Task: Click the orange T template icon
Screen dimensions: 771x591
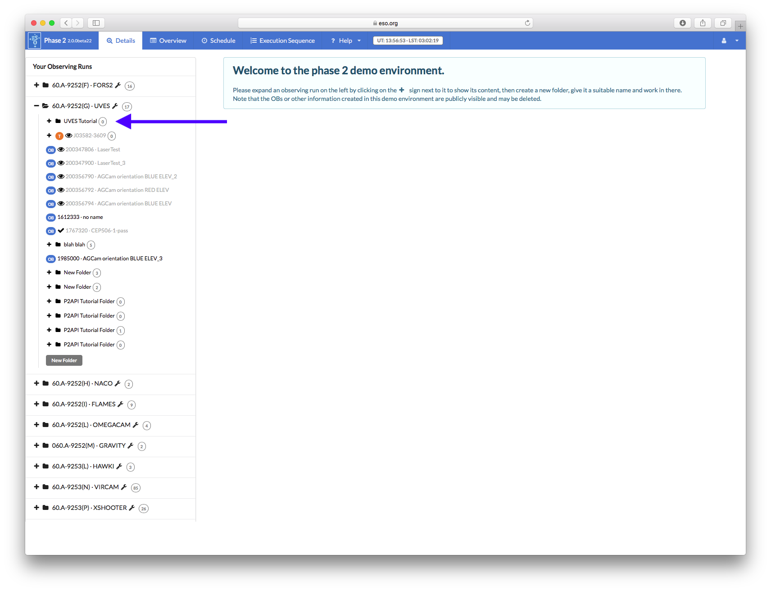Action: pyautogui.click(x=59, y=136)
